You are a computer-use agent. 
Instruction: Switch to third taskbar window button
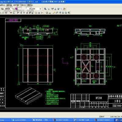tap(62, 120)
